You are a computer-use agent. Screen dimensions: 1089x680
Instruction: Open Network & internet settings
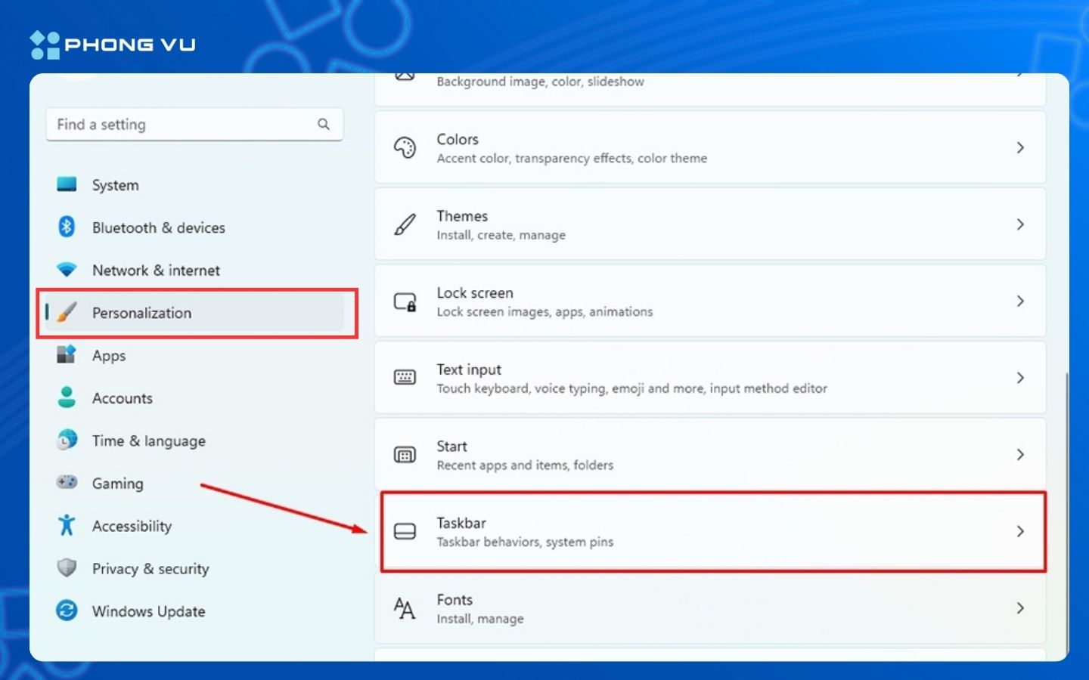[x=156, y=270]
